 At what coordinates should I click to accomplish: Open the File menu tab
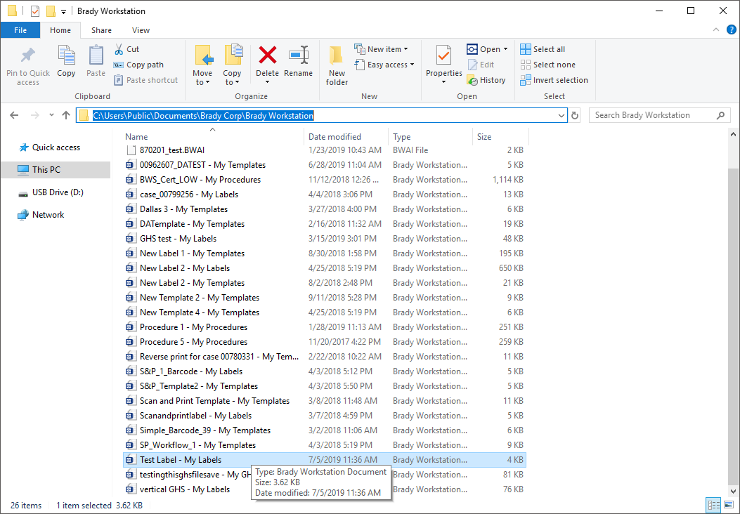click(x=20, y=30)
